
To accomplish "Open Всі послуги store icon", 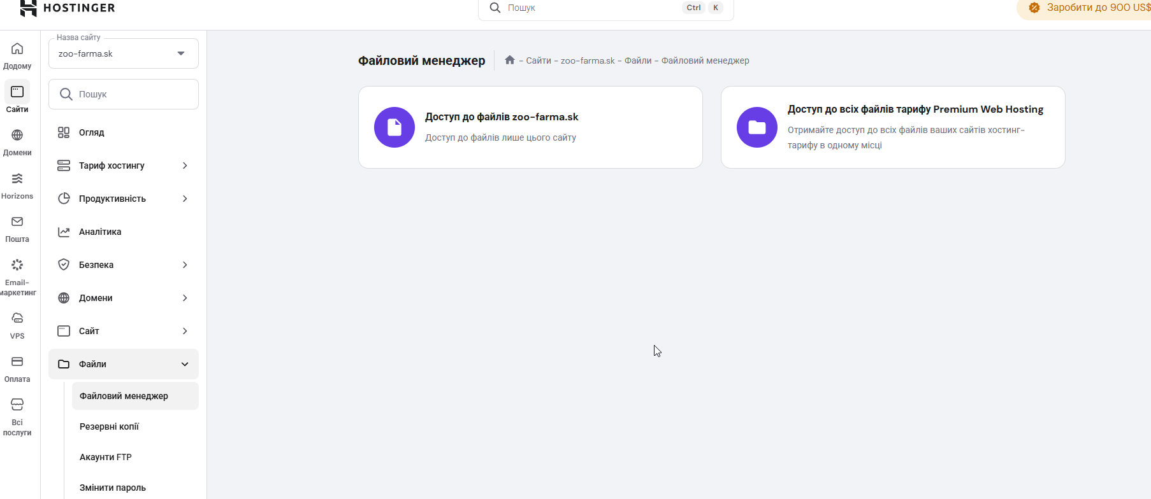I will 17,405.
